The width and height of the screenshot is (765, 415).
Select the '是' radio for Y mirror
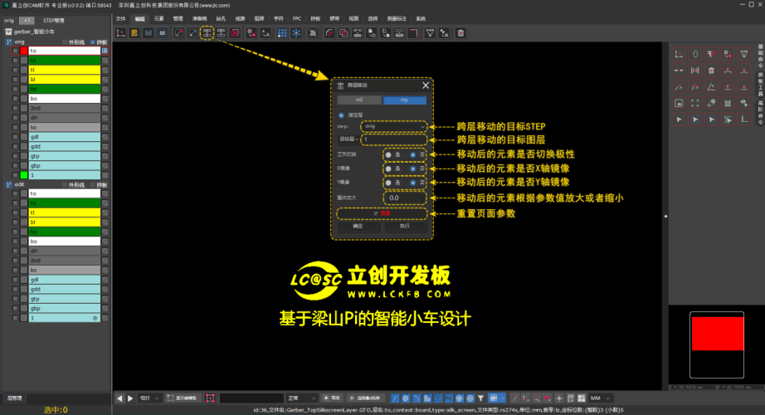pyautogui.click(x=388, y=183)
